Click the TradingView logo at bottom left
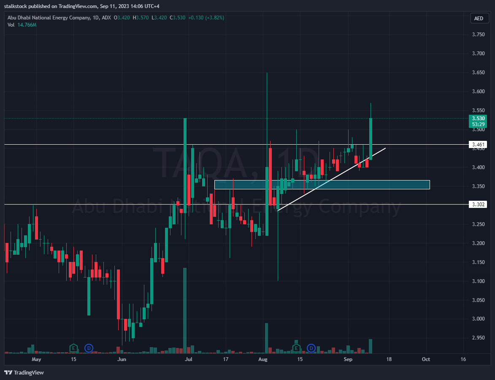 coord(24,373)
